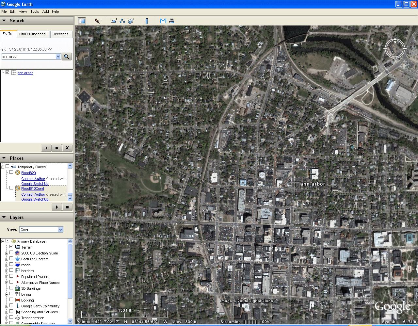Enable the Populated Places checkbox
418x326 pixels.
[x=11, y=276]
